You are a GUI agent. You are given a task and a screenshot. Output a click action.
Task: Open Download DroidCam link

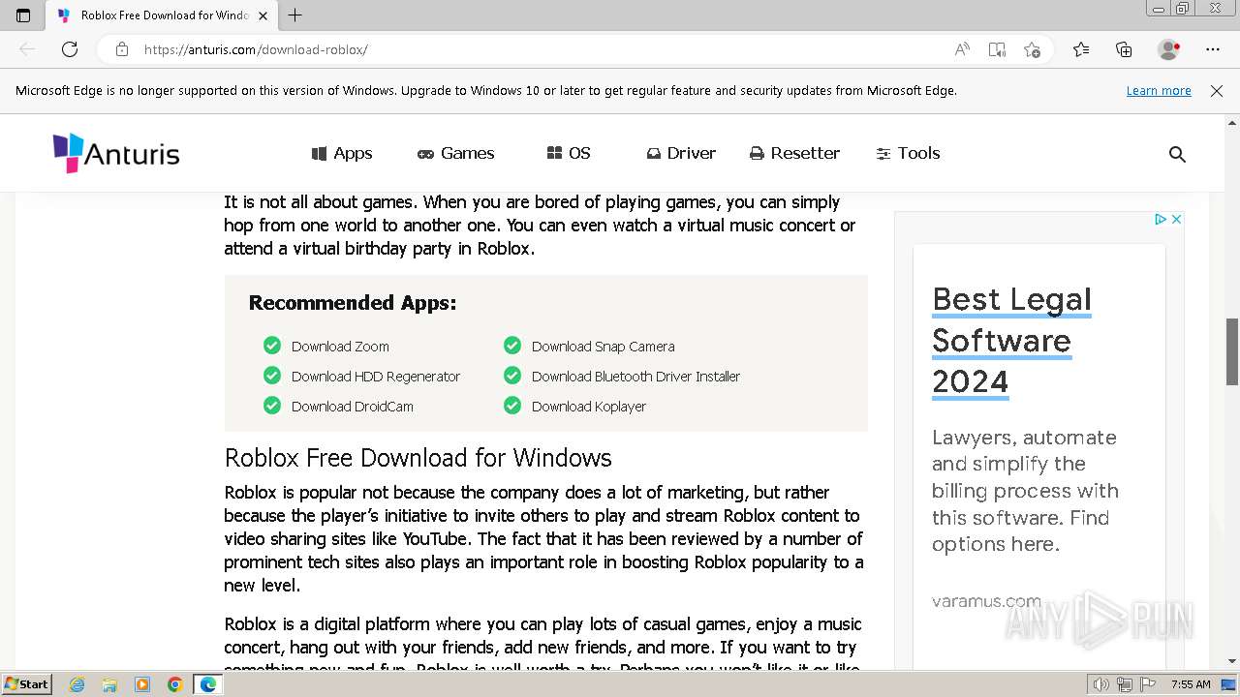(x=353, y=407)
